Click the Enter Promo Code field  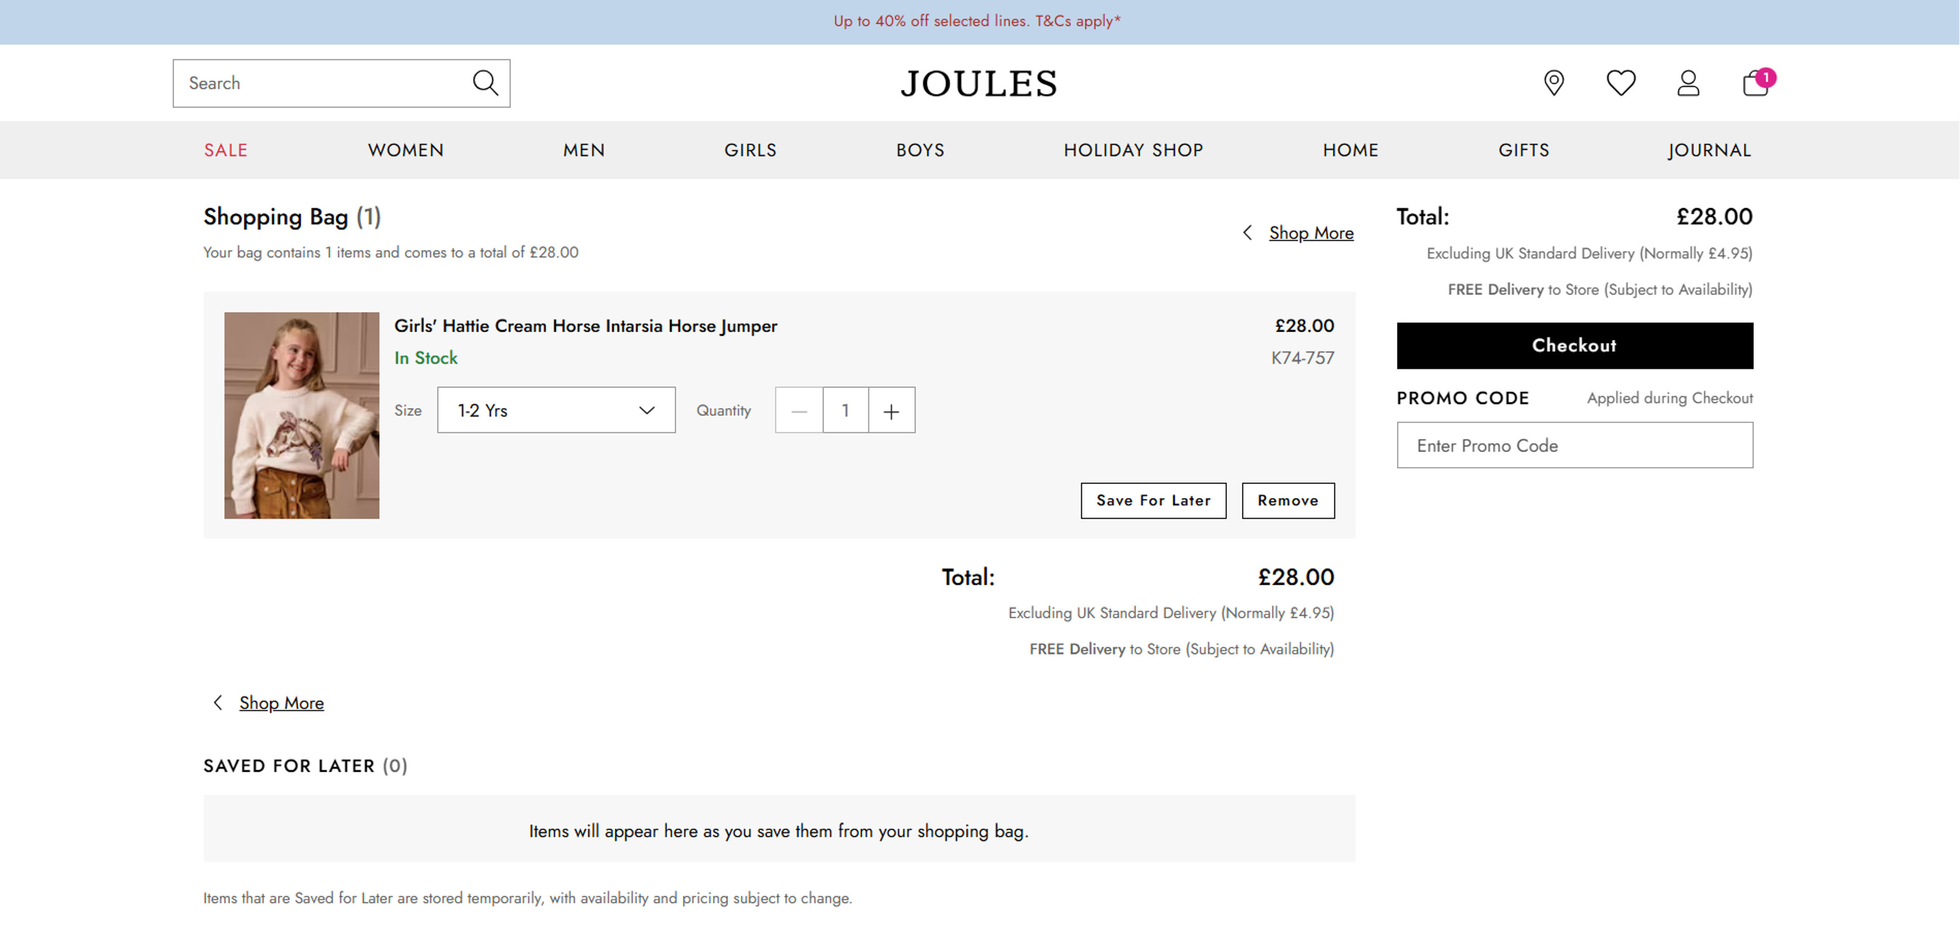[1575, 445]
